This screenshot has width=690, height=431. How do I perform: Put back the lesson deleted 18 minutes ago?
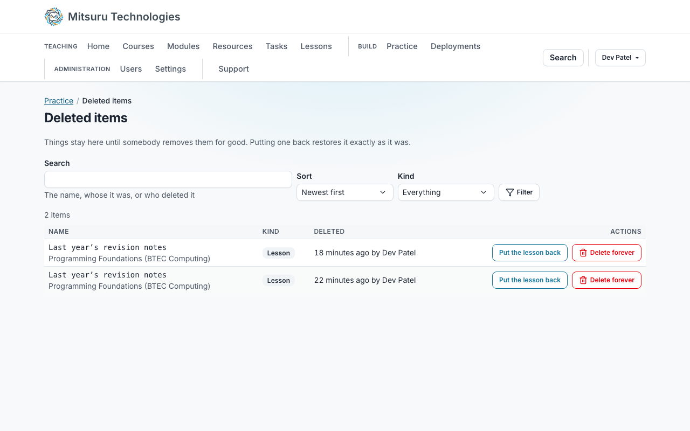coord(530,253)
